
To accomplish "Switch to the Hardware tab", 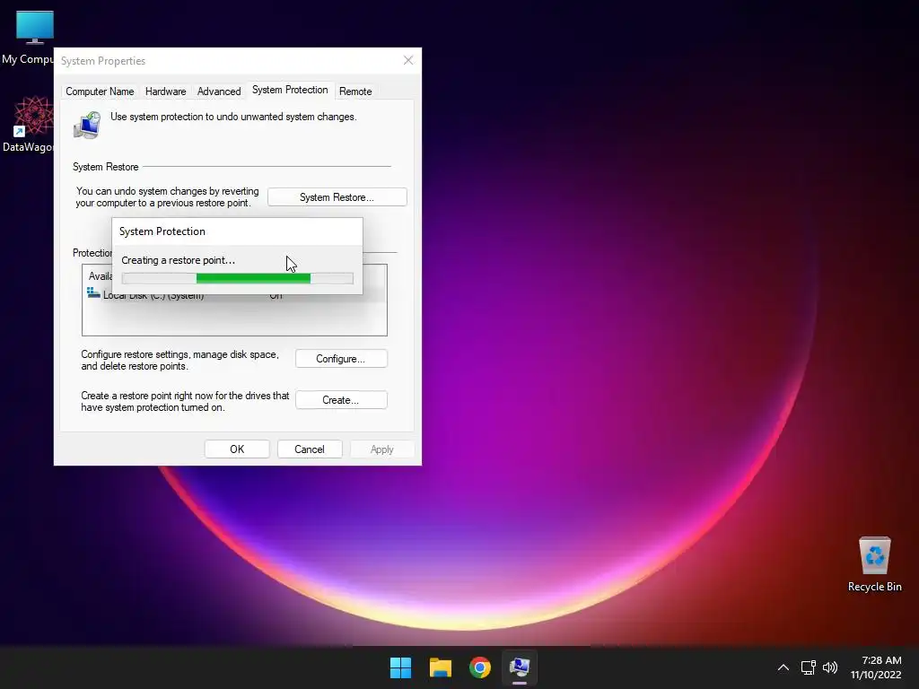I will [165, 92].
